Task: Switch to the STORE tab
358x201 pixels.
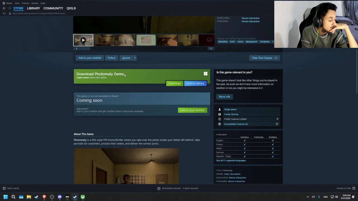Action: 18,8
